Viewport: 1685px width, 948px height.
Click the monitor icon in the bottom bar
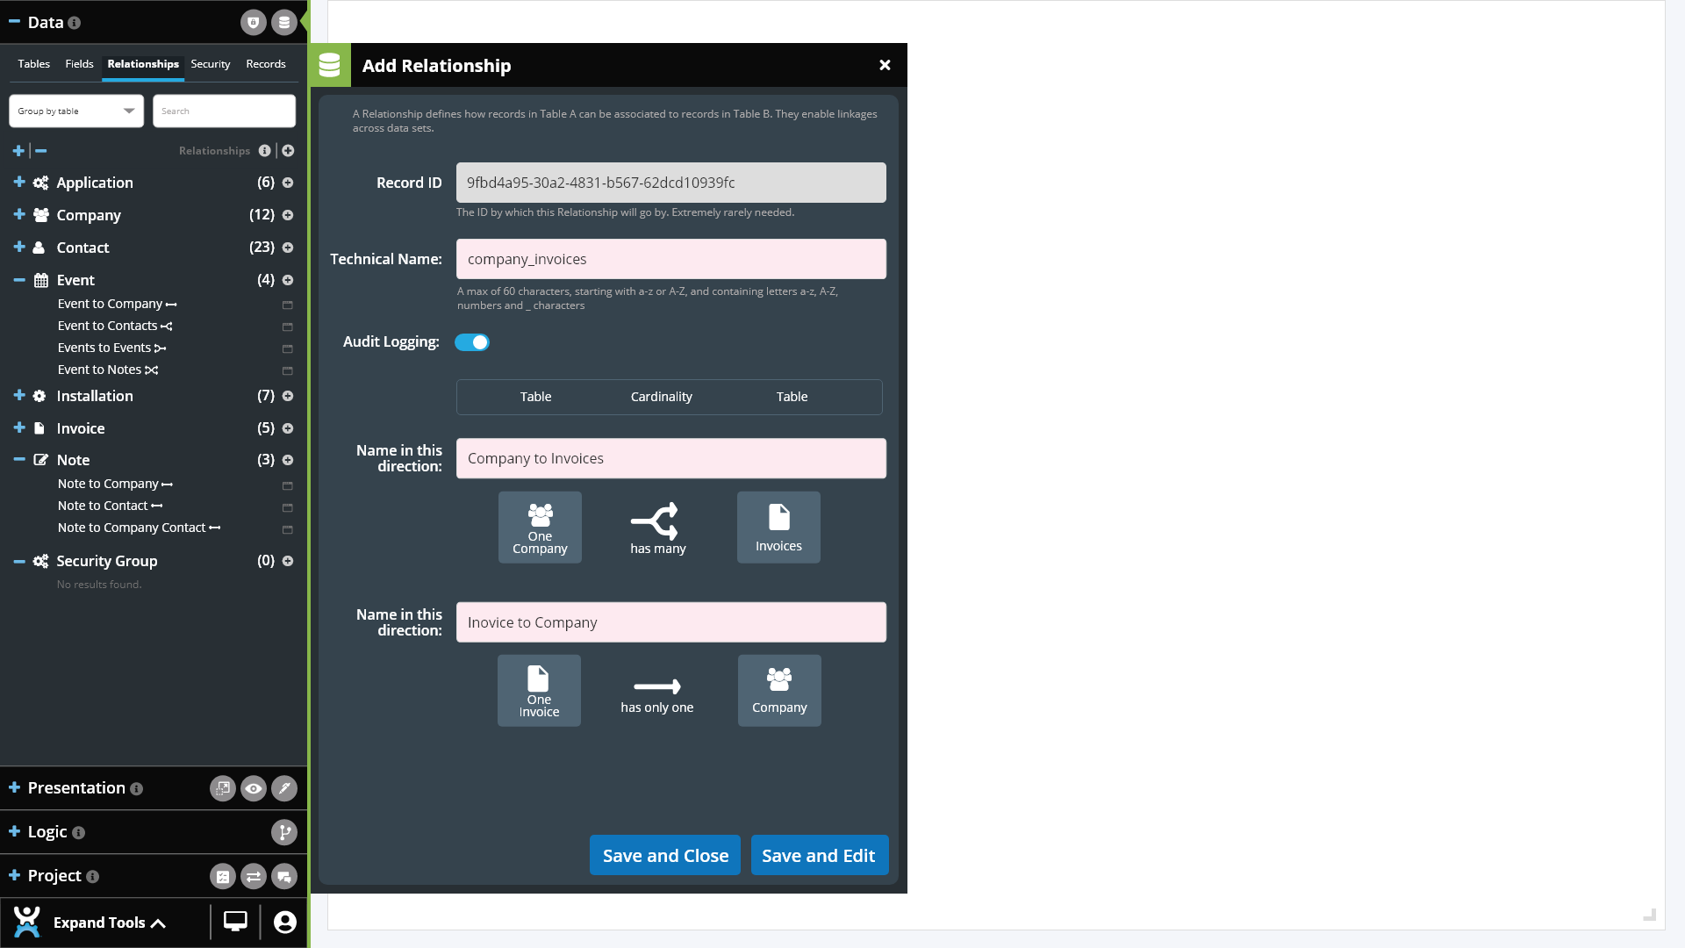pos(235,922)
